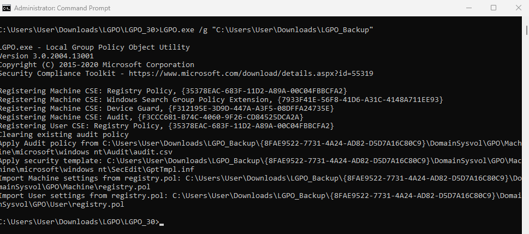Click the blinking cursor at the bottom prompt
The image size is (529, 234).
tap(162, 222)
